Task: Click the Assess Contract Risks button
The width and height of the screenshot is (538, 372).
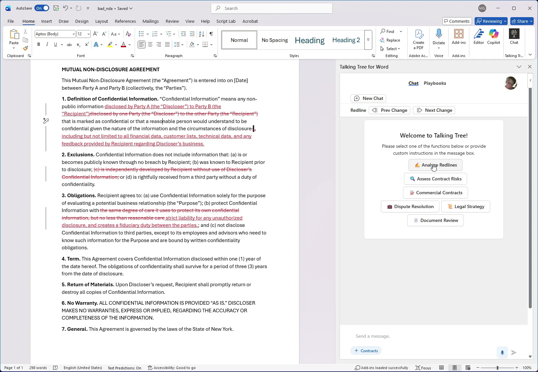Action: click(x=435, y=179)
